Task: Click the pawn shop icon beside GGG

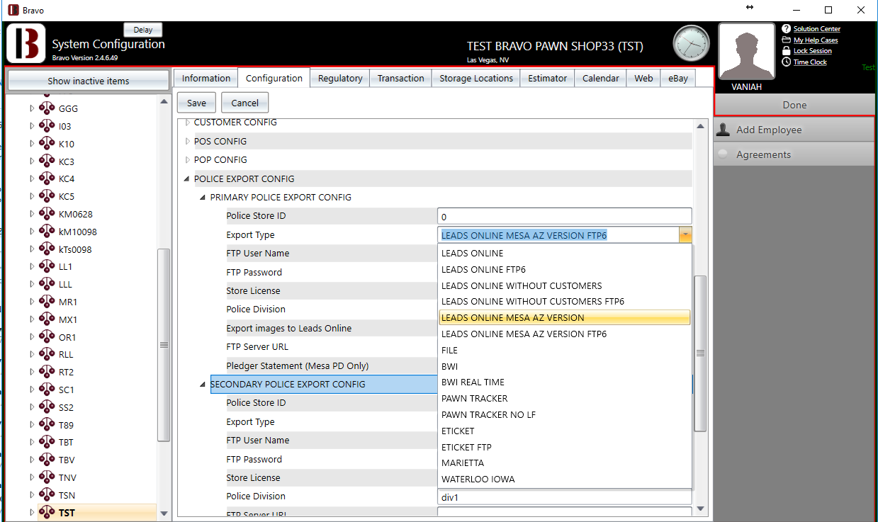Action: coord(47,108)
